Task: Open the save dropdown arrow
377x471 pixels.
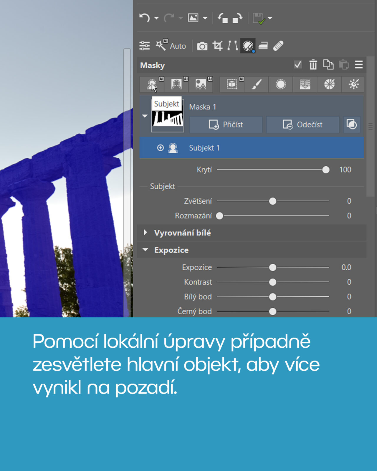Action: pyautogui.click(x=270, y=18)
